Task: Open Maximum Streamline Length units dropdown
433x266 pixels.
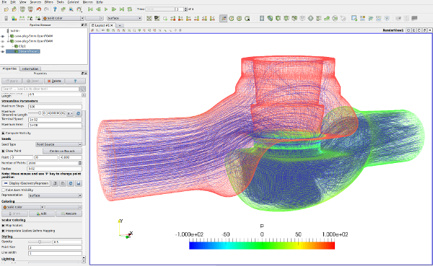Action: point(70,113)
